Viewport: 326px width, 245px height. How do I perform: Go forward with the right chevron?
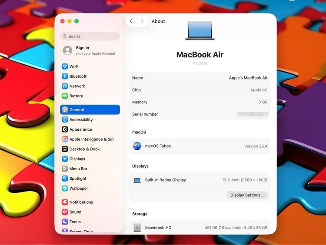tap(142, 21)
